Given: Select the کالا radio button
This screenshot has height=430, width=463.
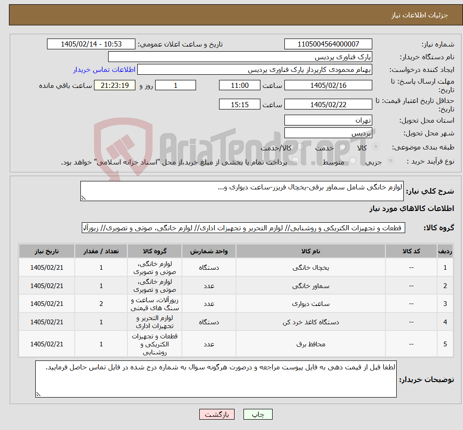Looking at the screenshot, I should click(376, 147).
